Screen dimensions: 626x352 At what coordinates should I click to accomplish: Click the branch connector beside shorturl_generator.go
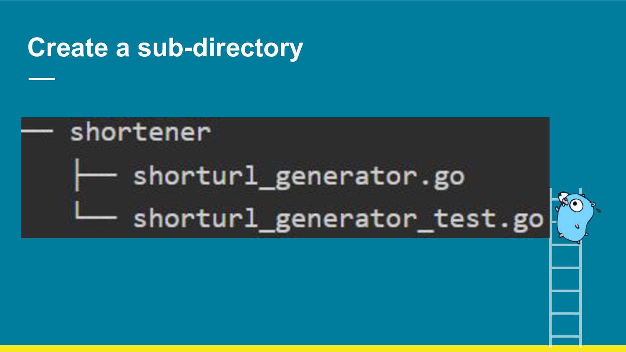click(95, 175)
